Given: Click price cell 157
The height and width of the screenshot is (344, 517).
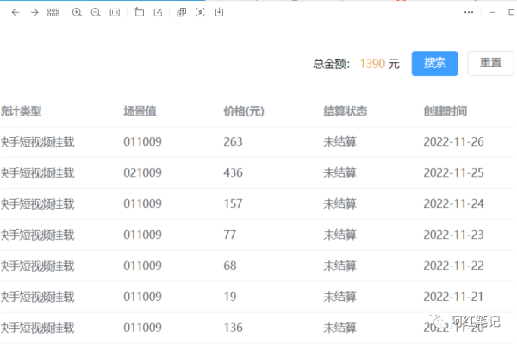Looking at the screenshot, I should point(233,203).
